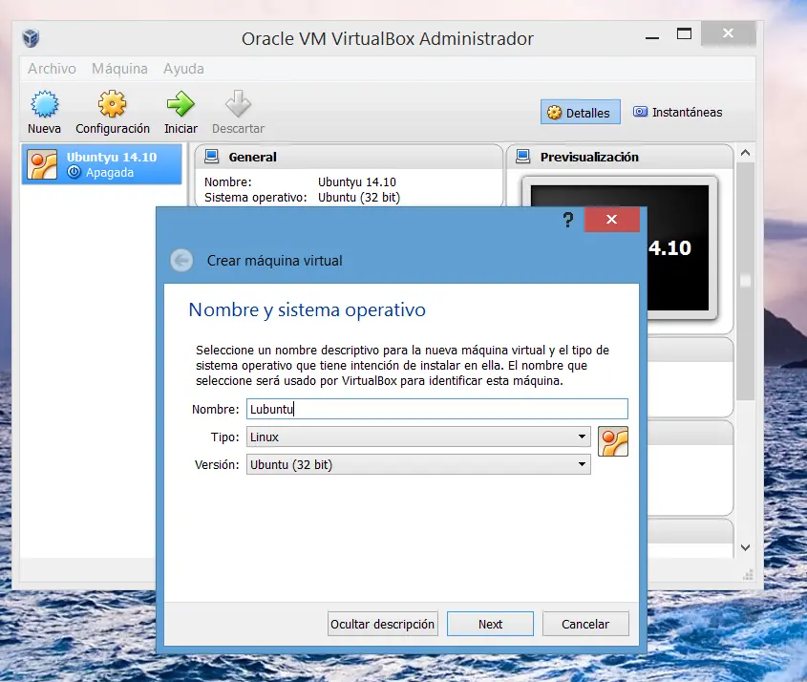The width and height of the screenshot is (807, 682).
Task: Start the VM with the Iniciar icon
Action: [181, 110]
